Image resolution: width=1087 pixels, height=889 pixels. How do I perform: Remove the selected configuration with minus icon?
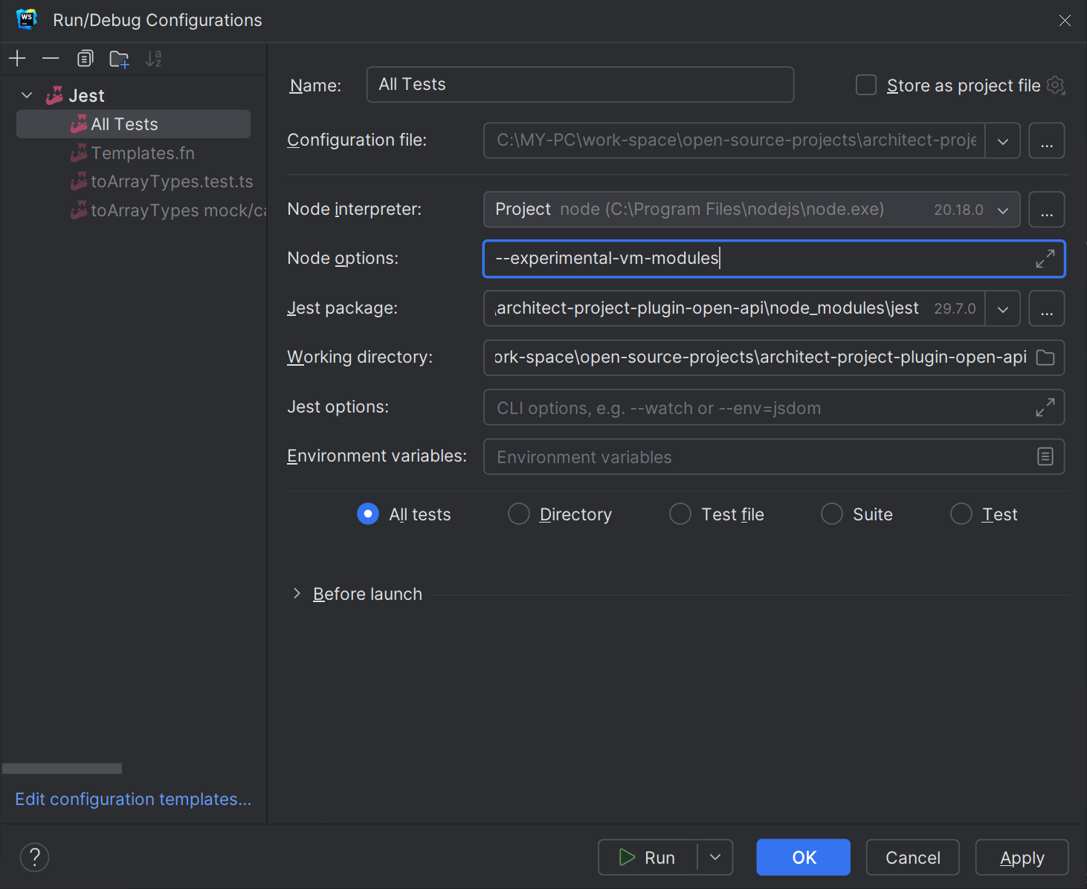coord(51,58)
